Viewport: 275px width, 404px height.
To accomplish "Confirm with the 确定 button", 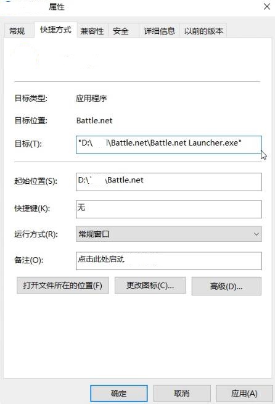I will click(x=119, y=393).
